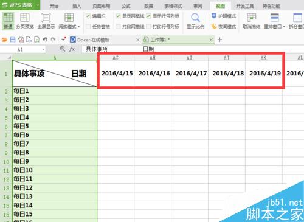Activate Full Screen display (全屏显示)
Viewport: 304px width, 222px height.
46,21
